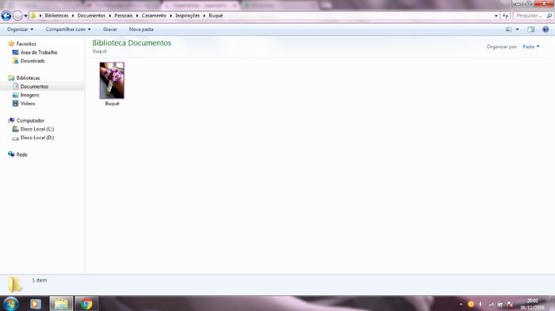Open Imagens library in the sidebar
555x311 pixels.
30,95
